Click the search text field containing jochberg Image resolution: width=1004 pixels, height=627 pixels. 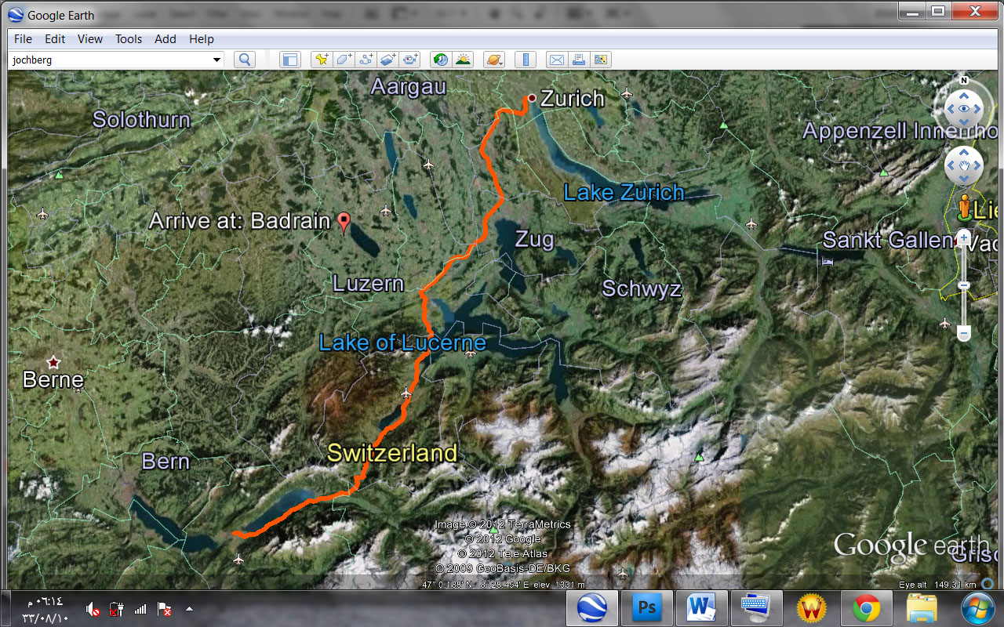coord(110,60)
